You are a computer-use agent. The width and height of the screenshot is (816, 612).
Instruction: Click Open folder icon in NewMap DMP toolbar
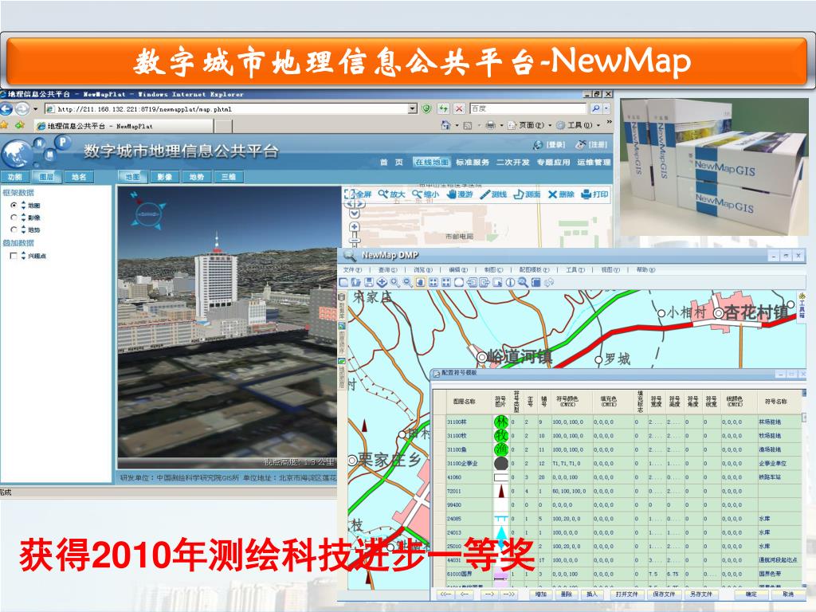[x=356, y=283]
